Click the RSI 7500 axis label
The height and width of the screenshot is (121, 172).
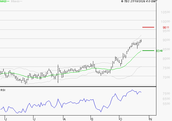click(x=166, y=94)
